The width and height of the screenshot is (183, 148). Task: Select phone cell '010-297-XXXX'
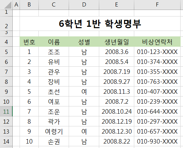(x=157, y=121)
